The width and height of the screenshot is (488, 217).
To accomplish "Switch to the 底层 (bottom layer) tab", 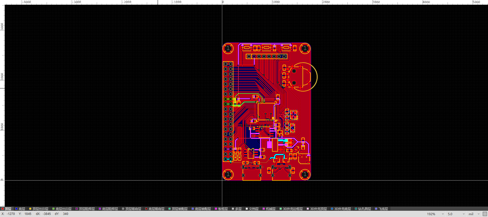I will coord(20,209).
